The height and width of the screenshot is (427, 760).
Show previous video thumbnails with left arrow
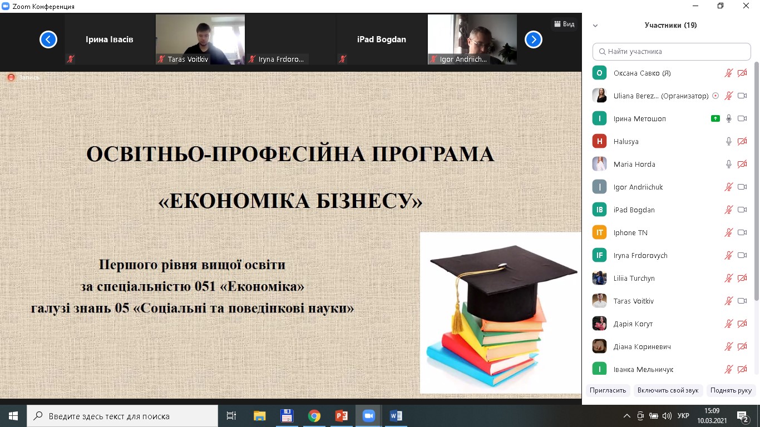(x=48, y=39)
